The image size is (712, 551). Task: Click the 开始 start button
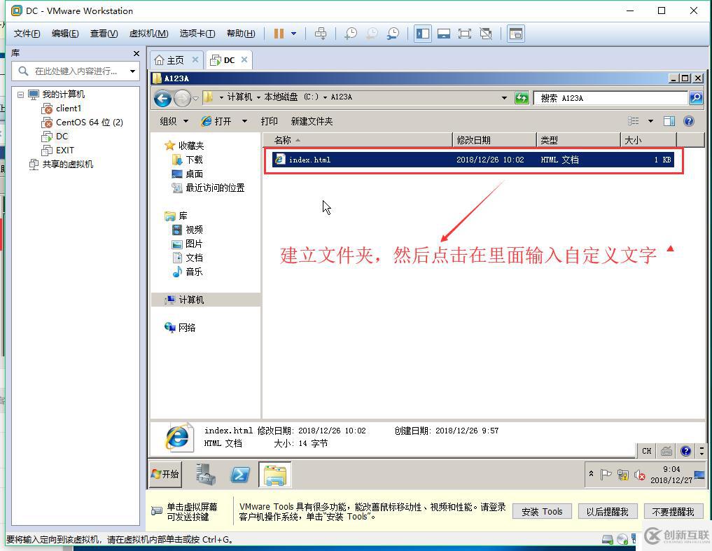tap(165, 474)
